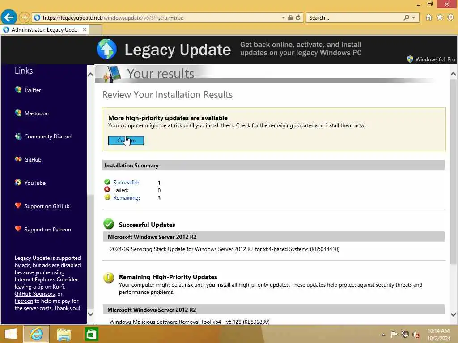
Task: Click the heart icon beside Support on Patreon
Action: pos(18,229)
